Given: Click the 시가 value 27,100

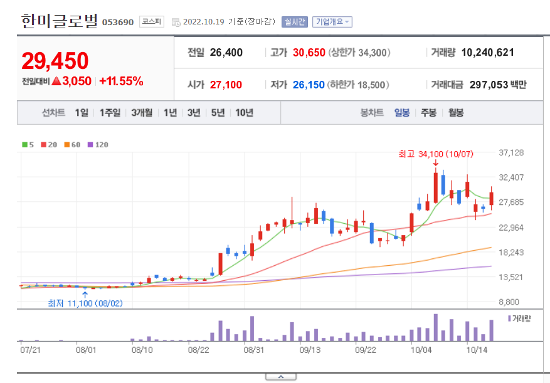Looking at the screenshot, I should [x=226, y=85].
